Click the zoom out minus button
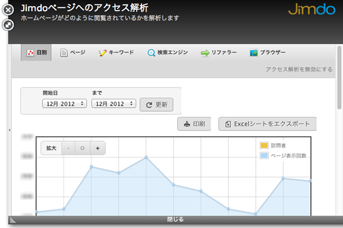Screen dimensions: 343x228 pyautogui.click(x=68, y=148)
